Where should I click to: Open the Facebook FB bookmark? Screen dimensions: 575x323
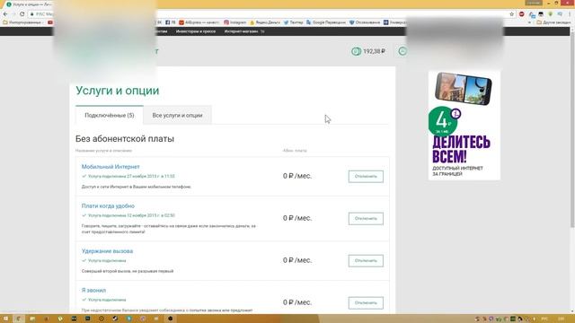[170, 22]
